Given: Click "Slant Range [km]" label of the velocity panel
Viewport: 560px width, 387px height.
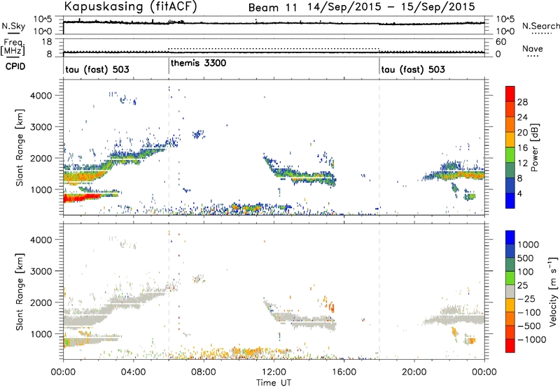Looking at the screenshot, I should pos(20,291).
